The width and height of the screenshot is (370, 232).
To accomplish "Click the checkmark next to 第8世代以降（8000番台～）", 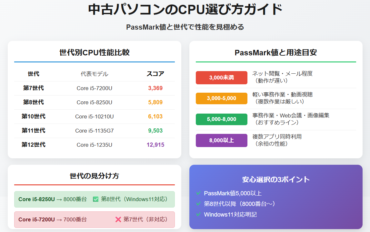I will coord(198,204).
